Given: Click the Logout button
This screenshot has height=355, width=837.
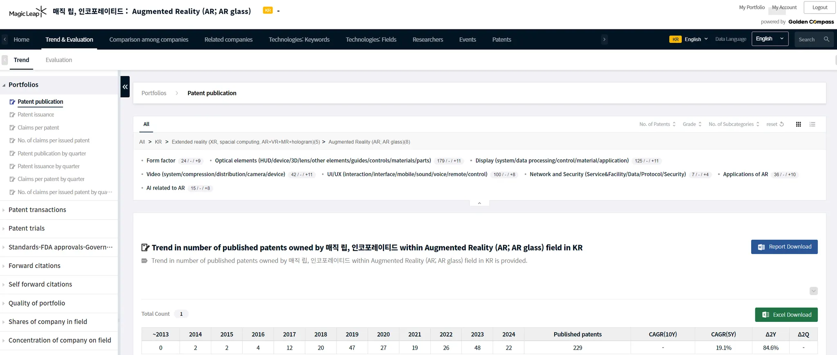Looking at the screenshot, I should point(820,7).
